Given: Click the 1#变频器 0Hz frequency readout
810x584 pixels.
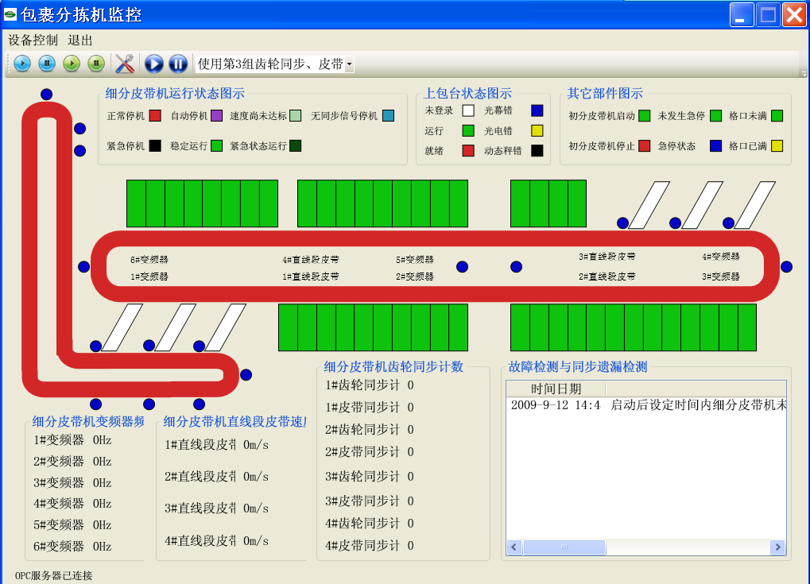Looking at the screenshot, I should (x=103, y=440).
